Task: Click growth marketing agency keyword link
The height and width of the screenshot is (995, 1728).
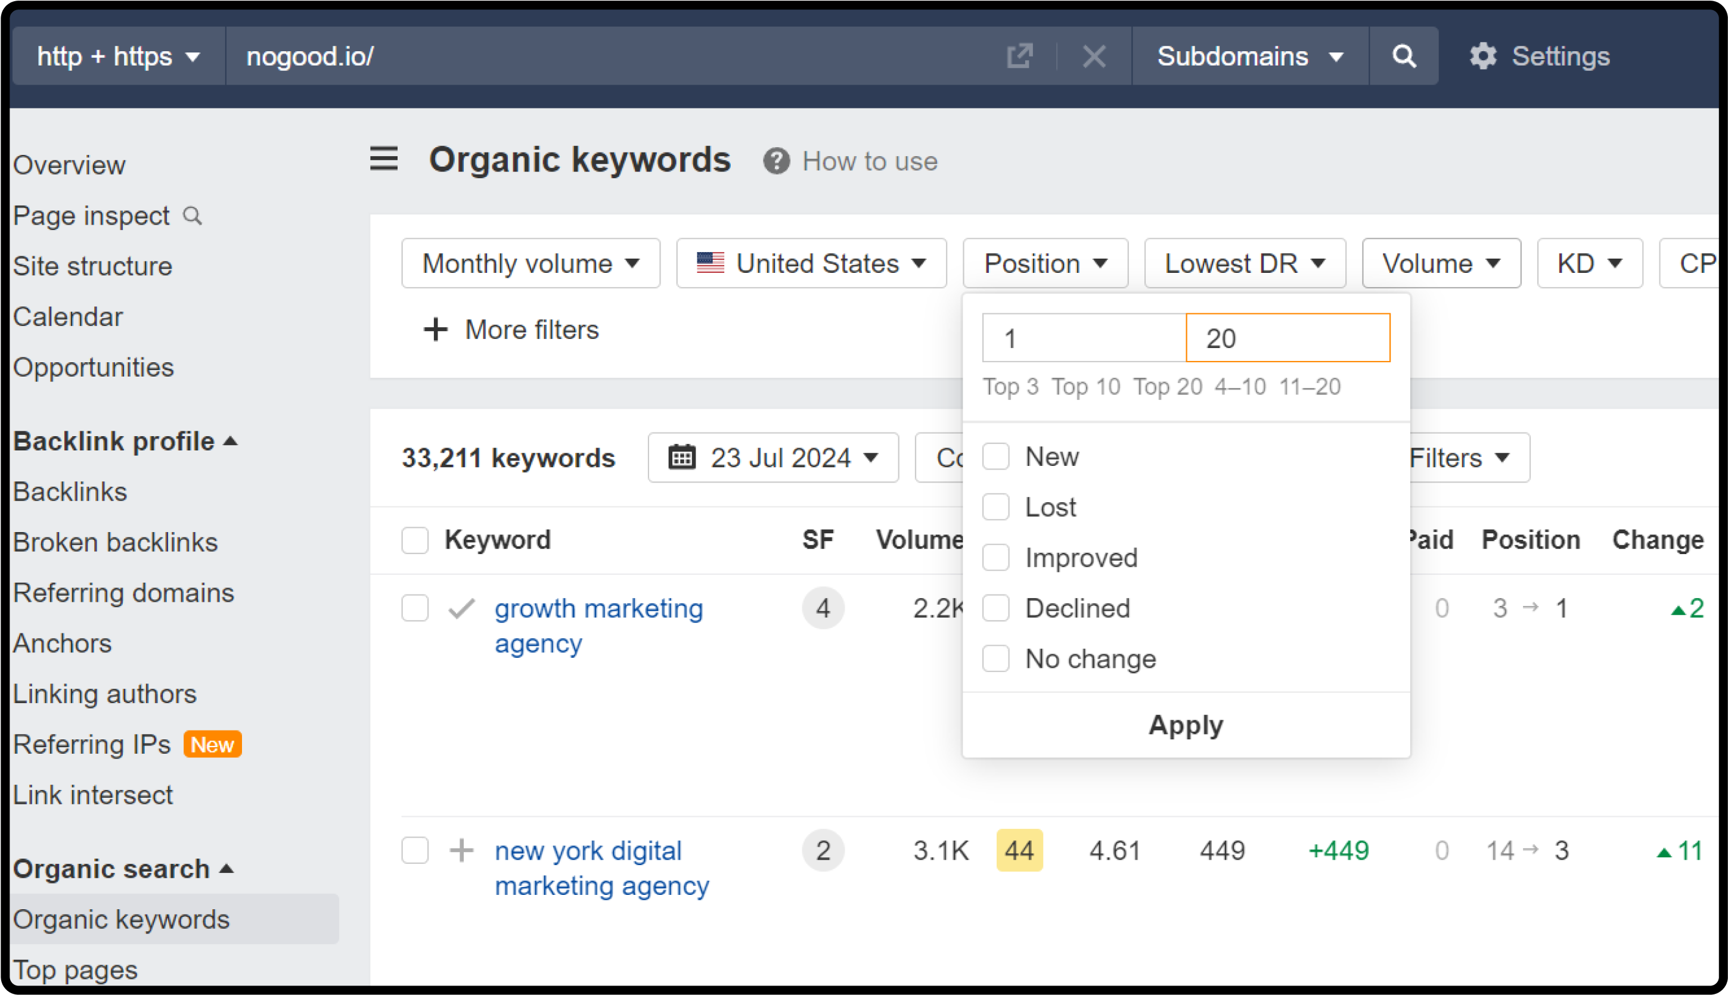Action: (597, 625)
